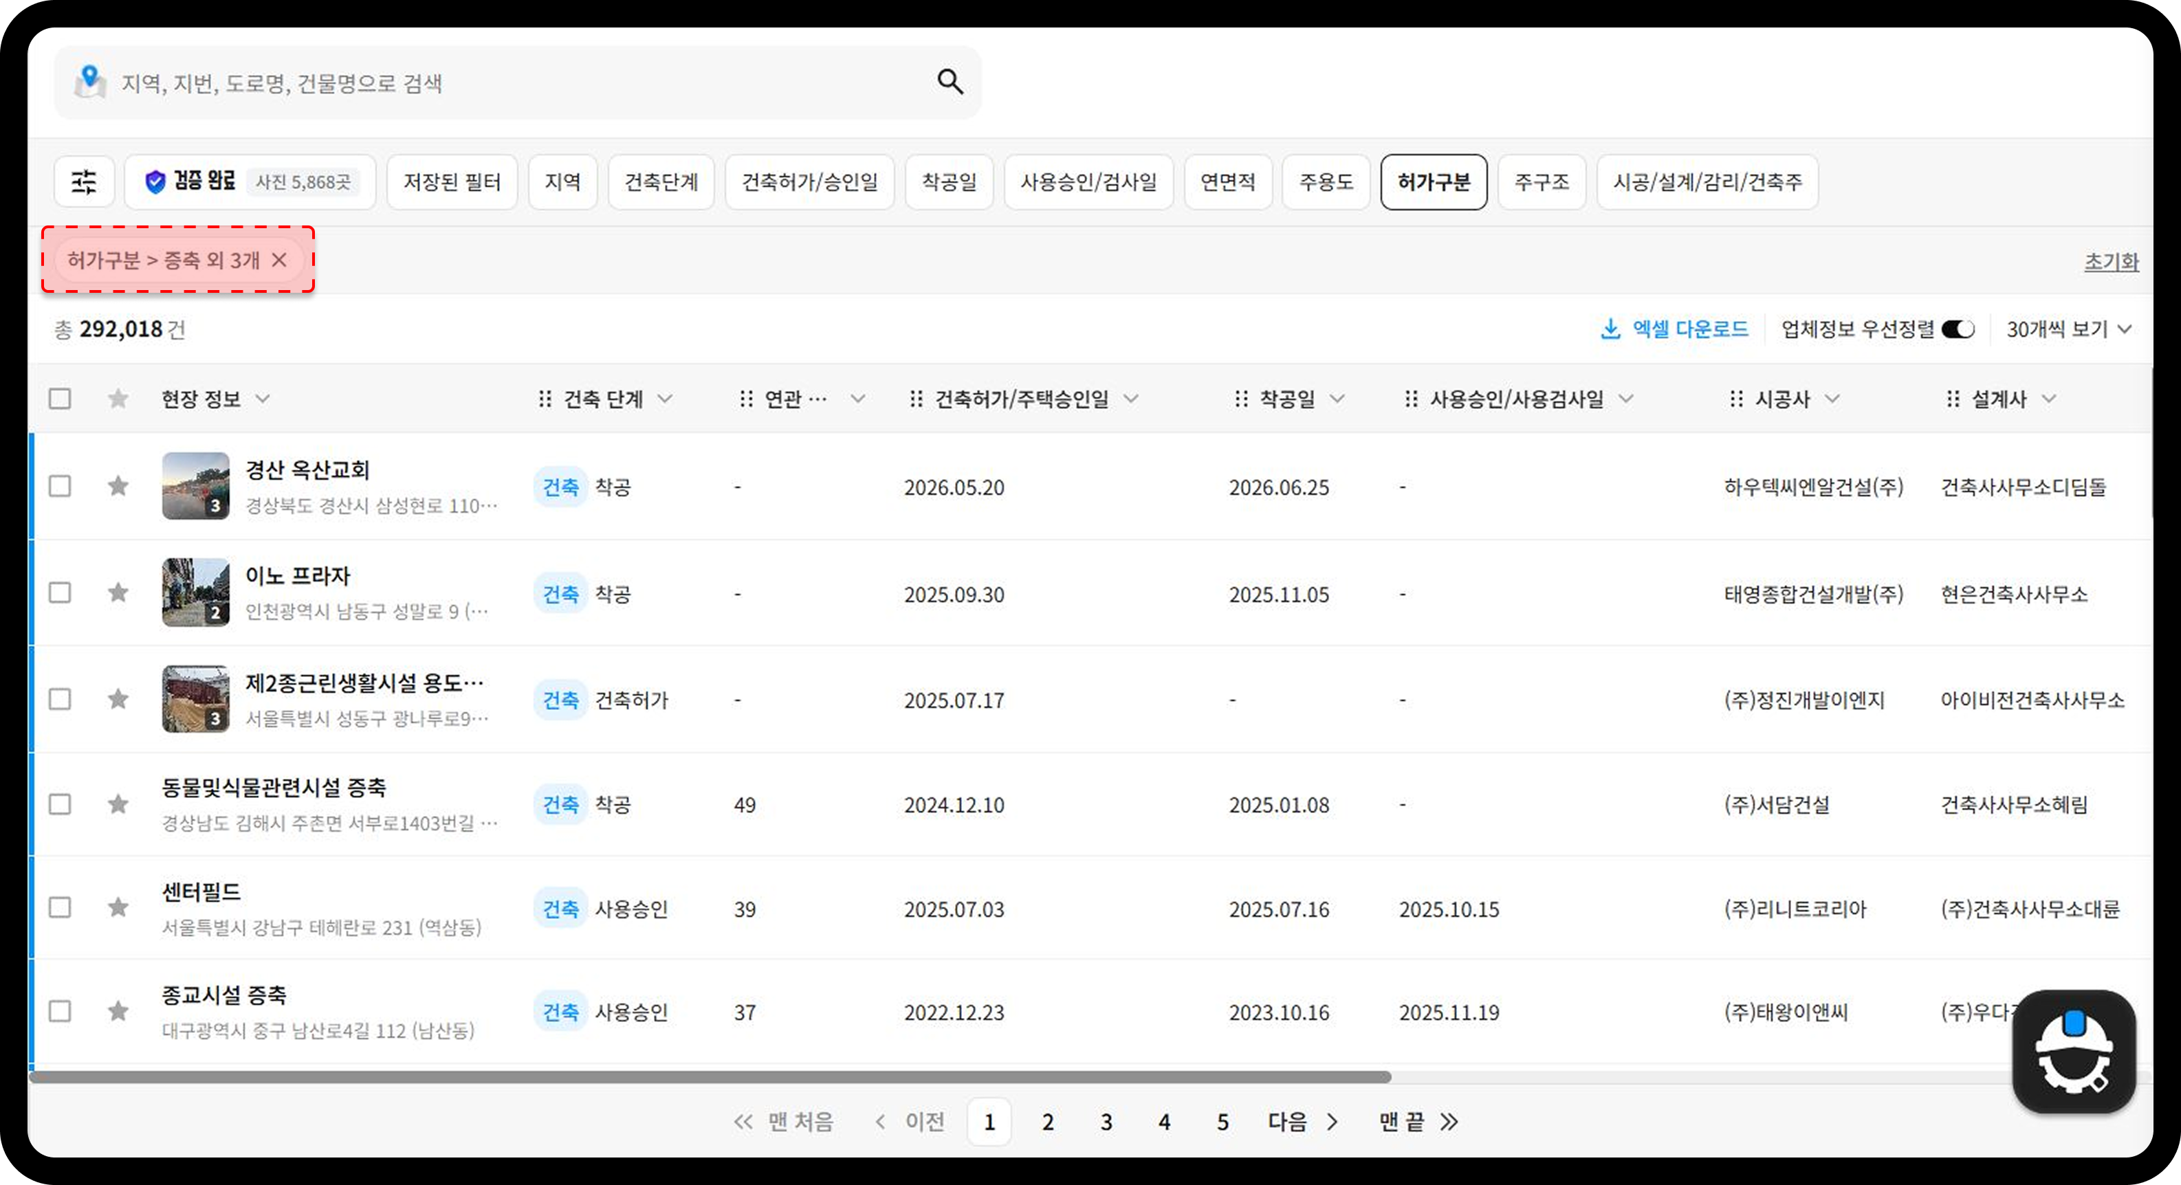
Task: Expand the 건축허가/주택승인일 column chevron
Action: click(x=1132, y=399)
